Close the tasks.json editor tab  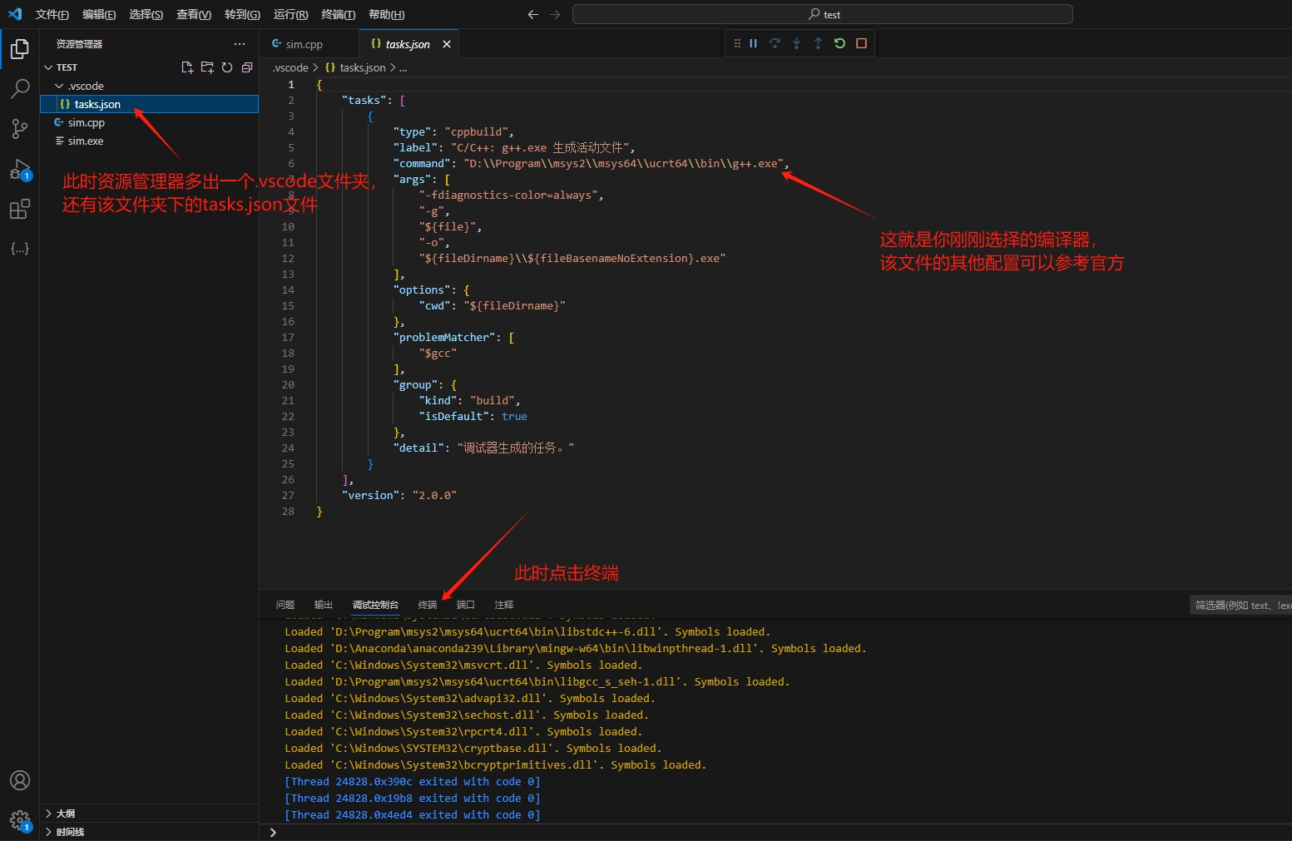click(447, 44)
